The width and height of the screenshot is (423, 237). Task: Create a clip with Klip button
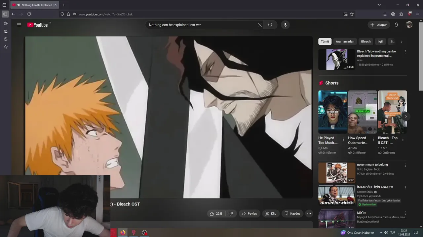pos(271,214)
